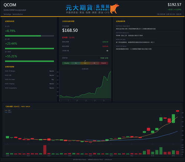Viewport: 185px width, 162px height.
Task: Click the green area price chart
Action: click(x=85, y=85)
